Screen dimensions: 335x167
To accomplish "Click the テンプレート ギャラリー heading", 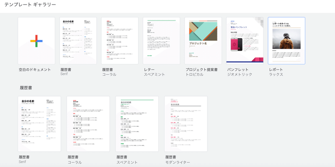I will [x=30, y=5].
